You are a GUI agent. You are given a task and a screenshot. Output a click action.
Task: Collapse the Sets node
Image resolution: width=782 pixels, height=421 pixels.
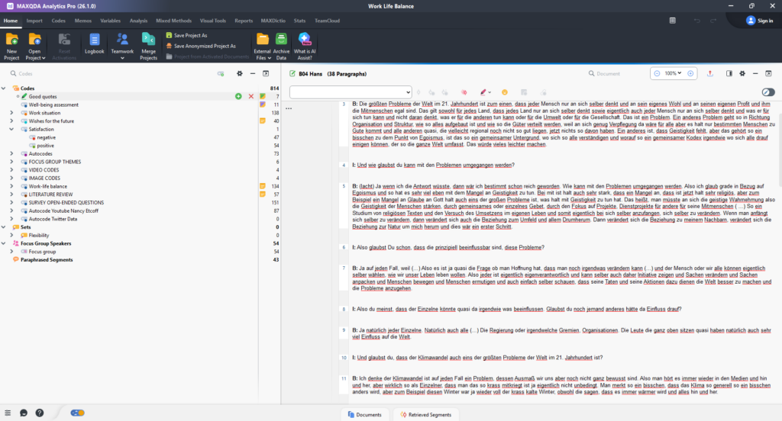click(x=4, y=227)
